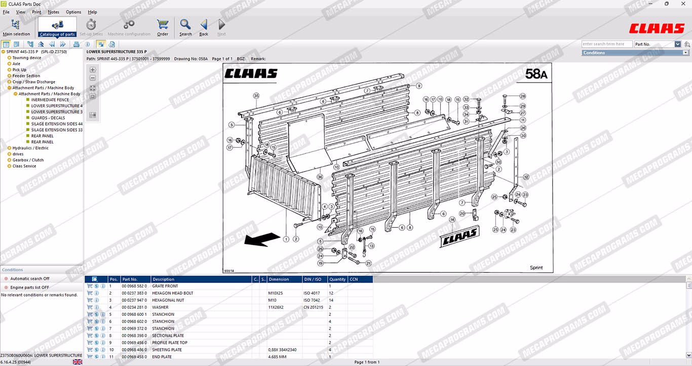This screenshot has width=692, height=366.
Task: Zoom in on the drawing with plus button
Action: point(93,70)
